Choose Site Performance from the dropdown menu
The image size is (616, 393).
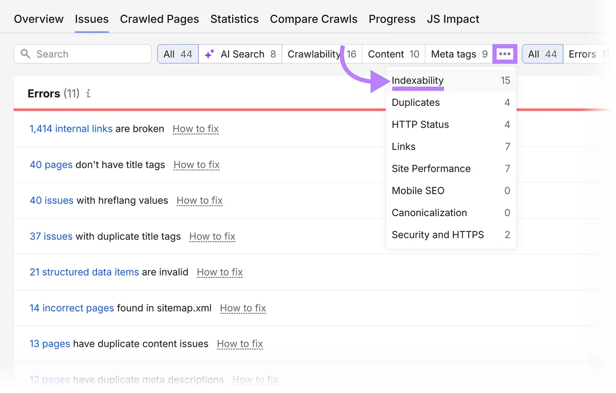point(451,169)
